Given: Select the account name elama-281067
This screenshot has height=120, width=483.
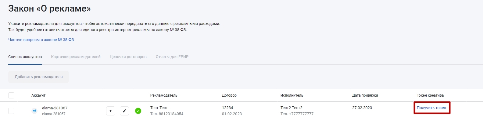Looking at the screenshot, I should [55, 108].
